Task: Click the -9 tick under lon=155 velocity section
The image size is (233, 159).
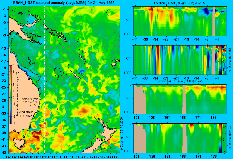Action: (x=207, y=78)
